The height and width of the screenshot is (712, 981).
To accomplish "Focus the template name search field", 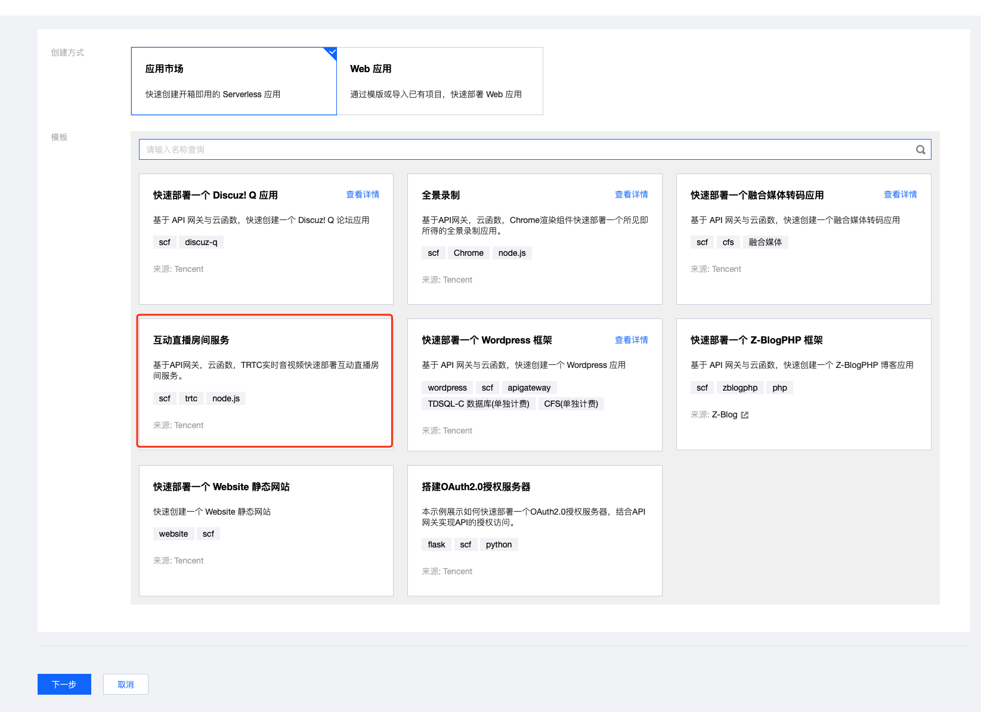I will coord(535,150).
